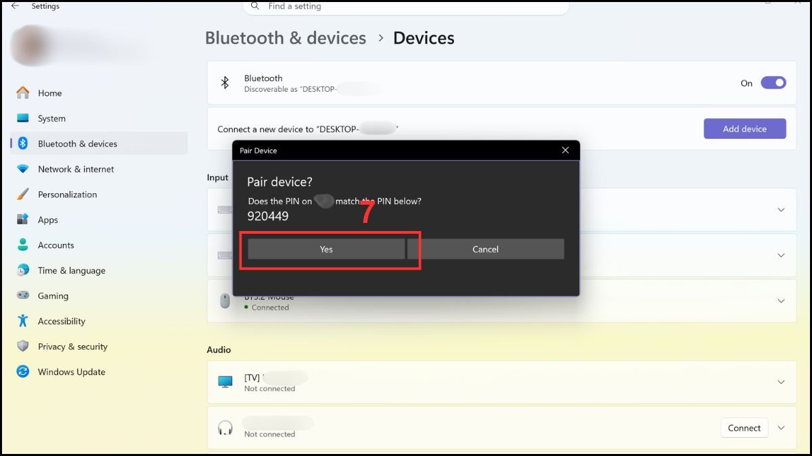Click the Gaming controller icon
This screenshot has width=812, height=456.
23,295
